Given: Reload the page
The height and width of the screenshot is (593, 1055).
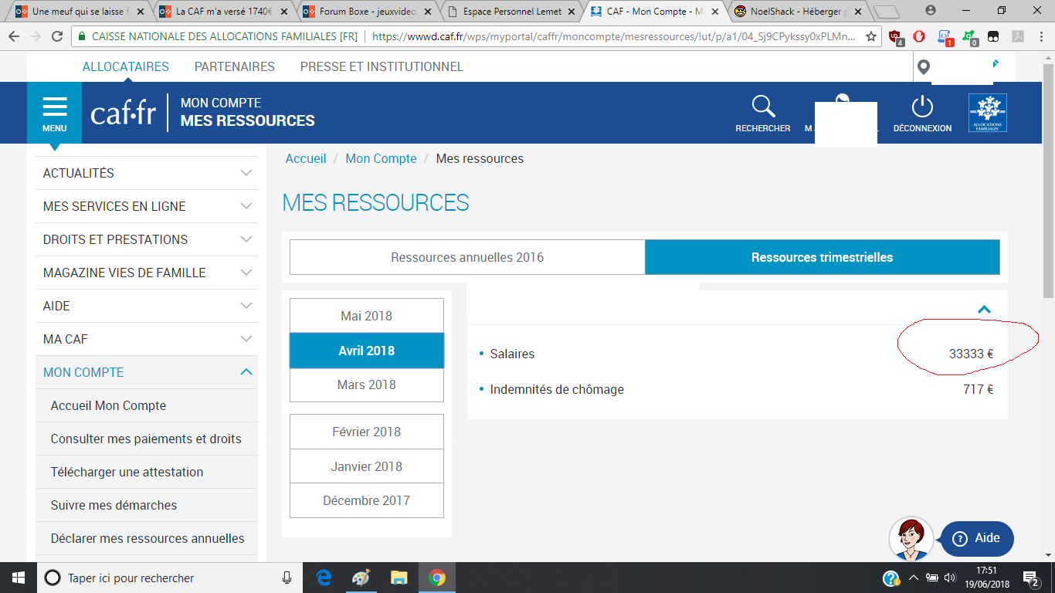Looking at the screenshot, I should click(x=57, y=36).
